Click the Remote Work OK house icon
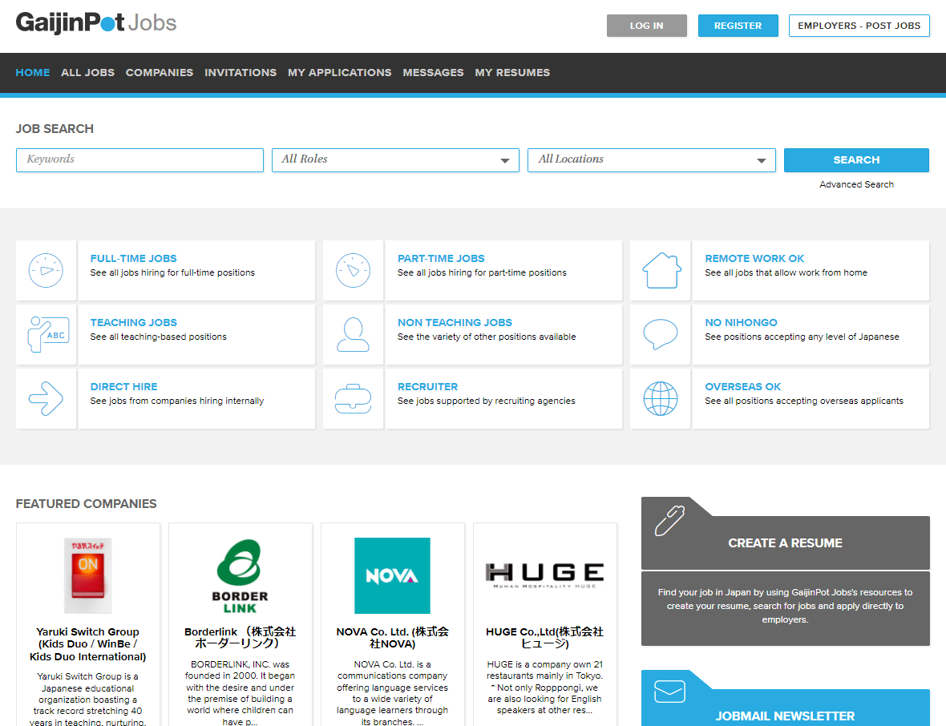 [661, 270]
